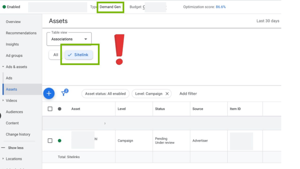Click Show less in sidebar

point(16,148)
